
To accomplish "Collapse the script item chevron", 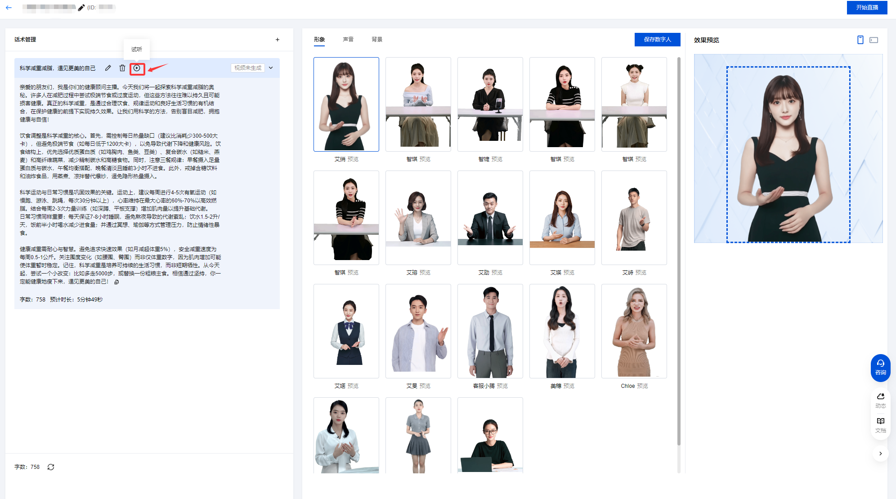I will click(271, 68).
